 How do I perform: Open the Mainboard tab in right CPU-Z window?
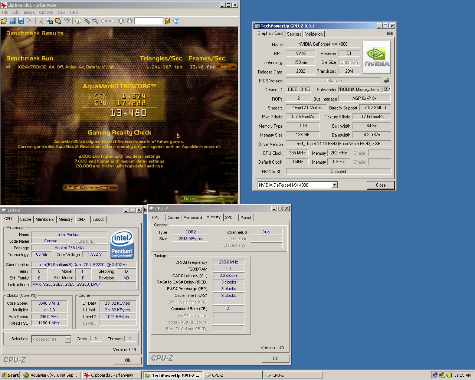pos(193,217)
